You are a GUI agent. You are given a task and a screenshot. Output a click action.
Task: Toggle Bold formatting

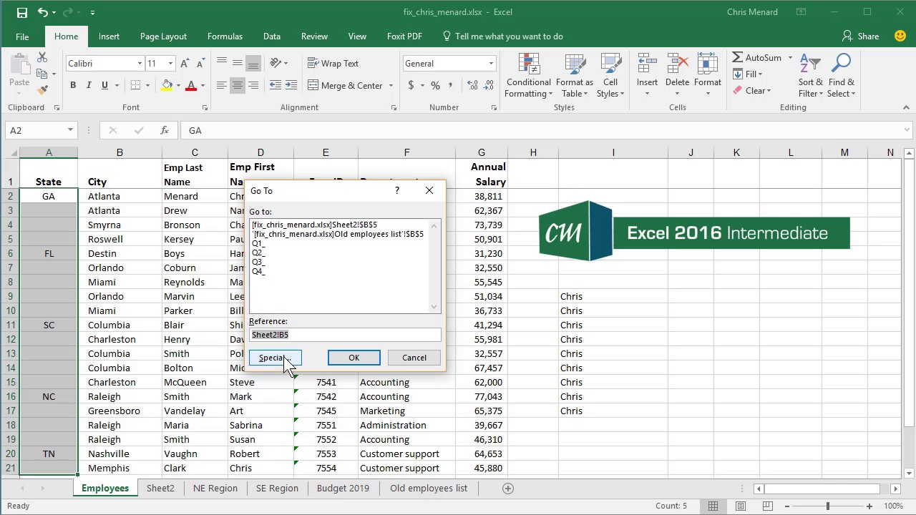73,85
